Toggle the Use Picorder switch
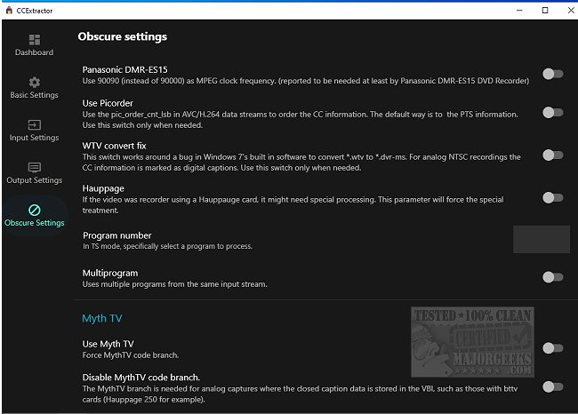 [552, 112]
